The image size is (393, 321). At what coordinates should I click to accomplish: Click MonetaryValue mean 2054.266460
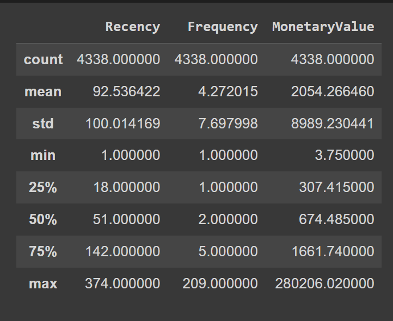coord(333,91)
